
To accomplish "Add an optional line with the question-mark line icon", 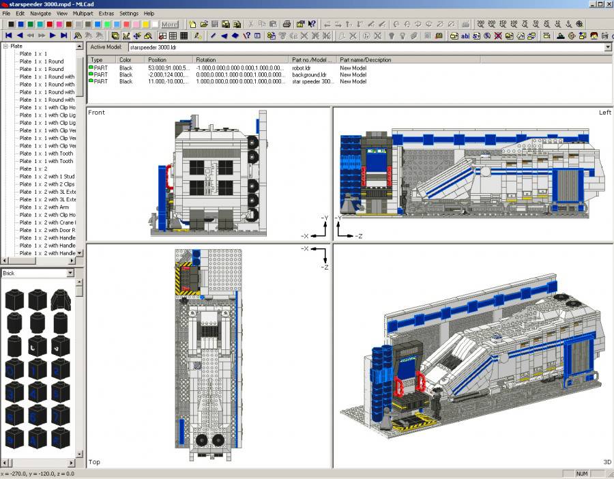I will coord(246,35).
